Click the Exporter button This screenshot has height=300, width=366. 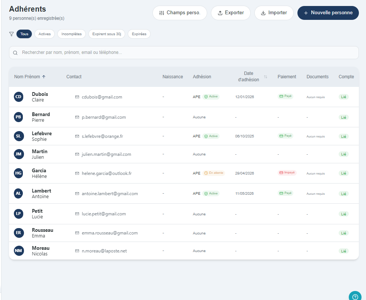[231, 13]
